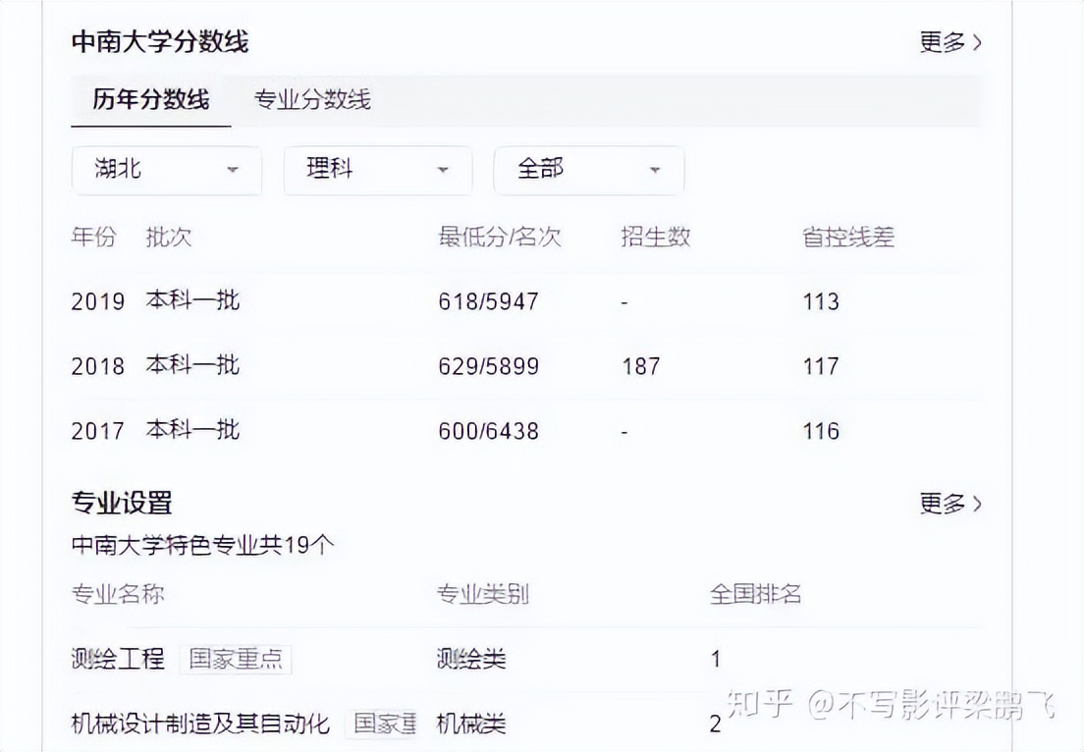Image resolution: width=1084 pixels, height=752 pixels.
Task: Click 本科一批 in the 2017 row
Action: [x=192, y=430]
